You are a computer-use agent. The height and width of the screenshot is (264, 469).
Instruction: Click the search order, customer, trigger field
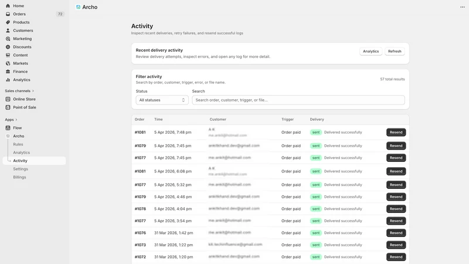click(x=298, y=100)
